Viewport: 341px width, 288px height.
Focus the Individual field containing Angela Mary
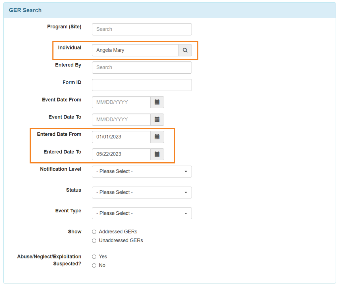coord(135,50)
